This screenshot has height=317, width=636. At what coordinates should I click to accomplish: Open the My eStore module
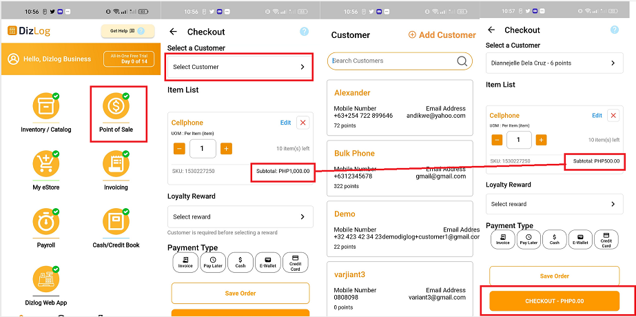[x=46, y=170]
